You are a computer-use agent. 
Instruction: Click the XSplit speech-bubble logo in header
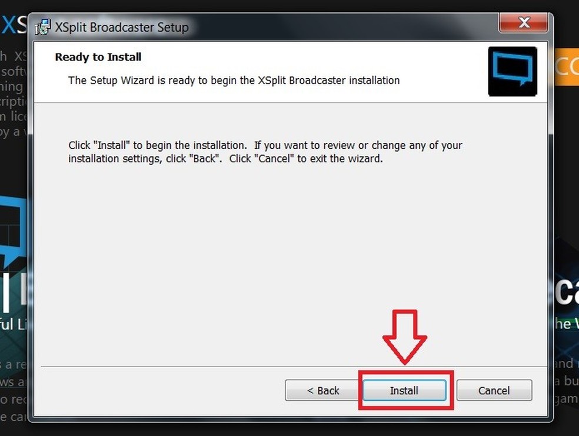coord(513,71)
